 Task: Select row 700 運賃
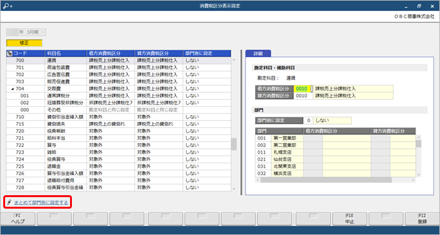(118, 60)
